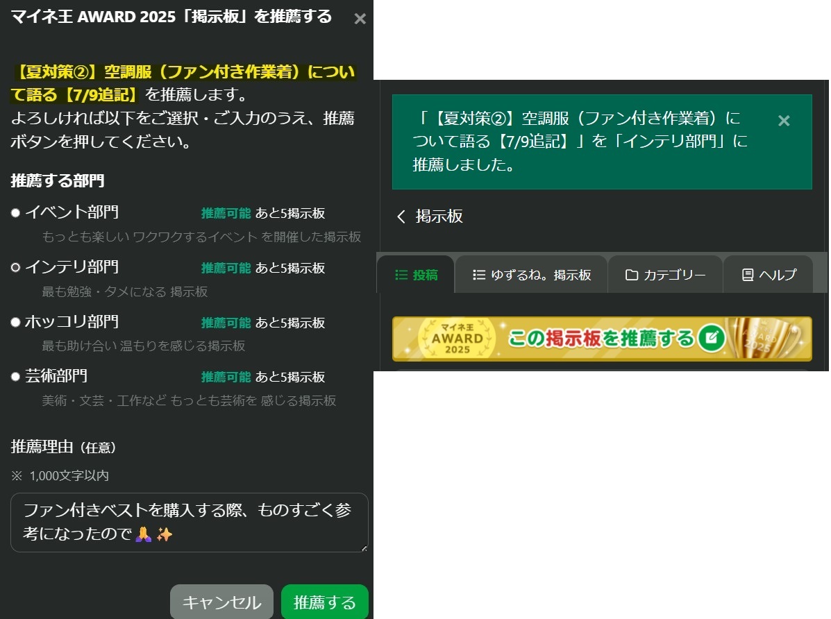Dismiss the green 推薦しました notification

point(784,121)
